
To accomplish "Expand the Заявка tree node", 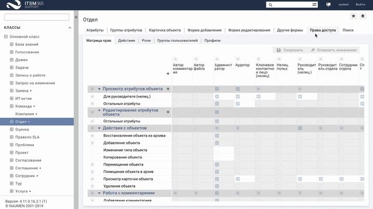I will (x=12, y=91).
